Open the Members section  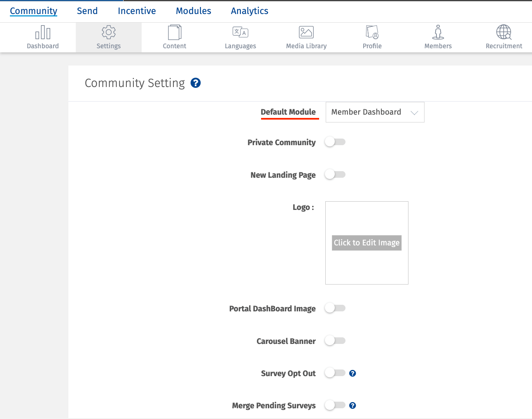coord(438,36)
